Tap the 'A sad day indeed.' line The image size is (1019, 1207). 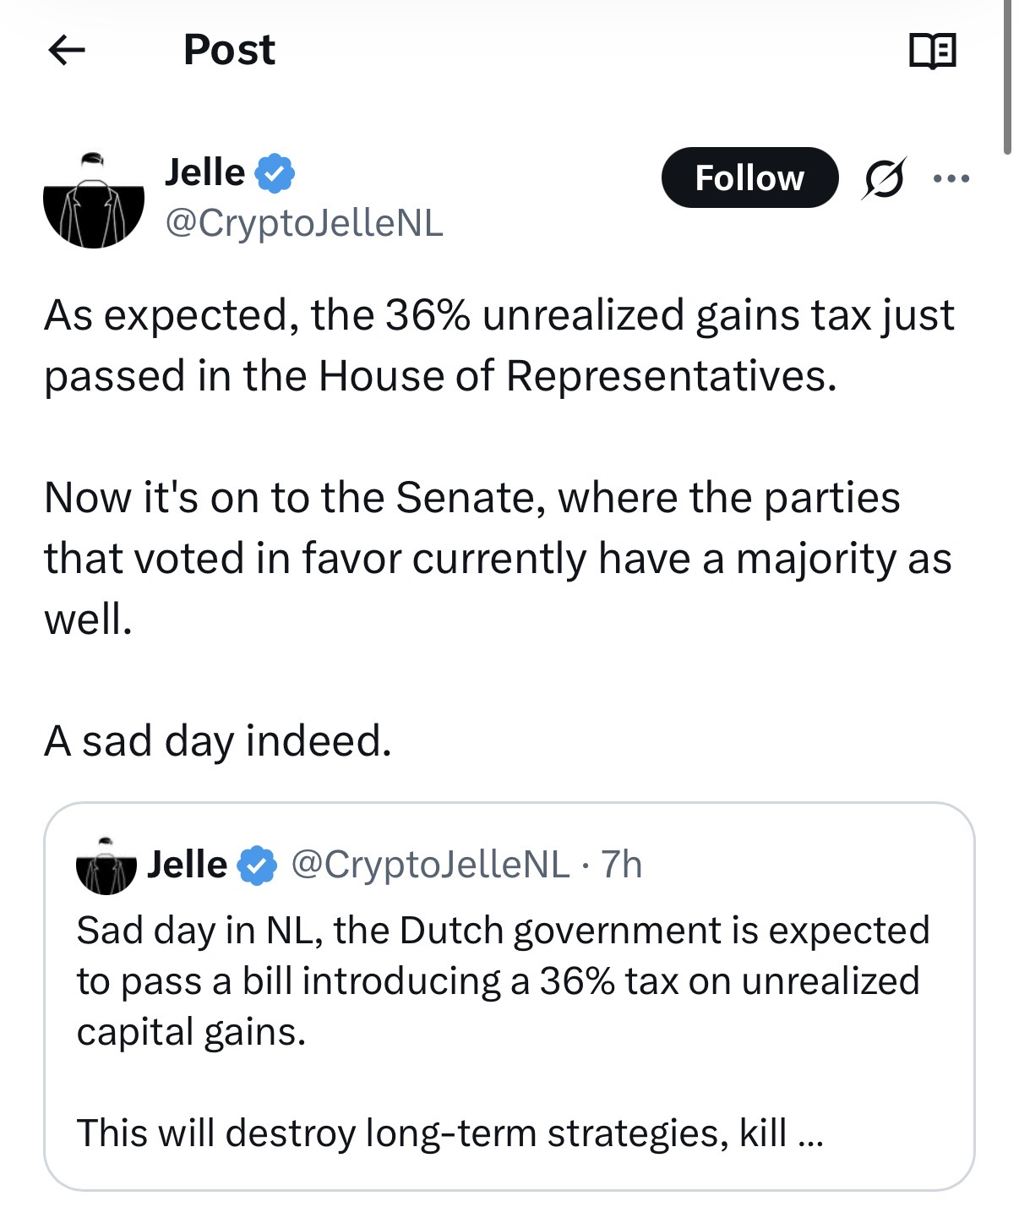(218, 741)
